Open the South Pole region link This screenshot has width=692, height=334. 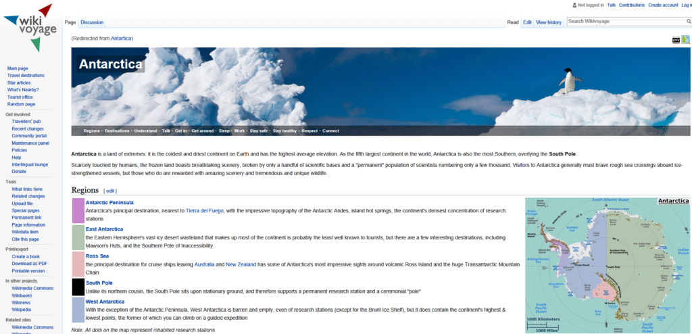[99, 283]
